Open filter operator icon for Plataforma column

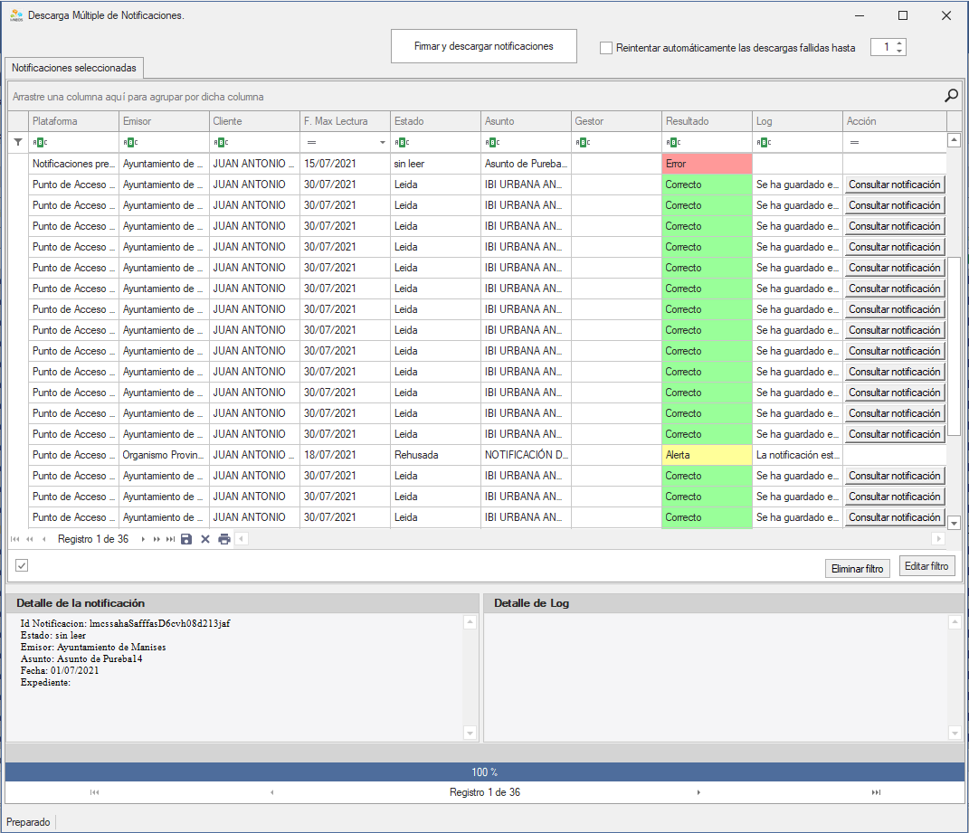click(40, 142)
